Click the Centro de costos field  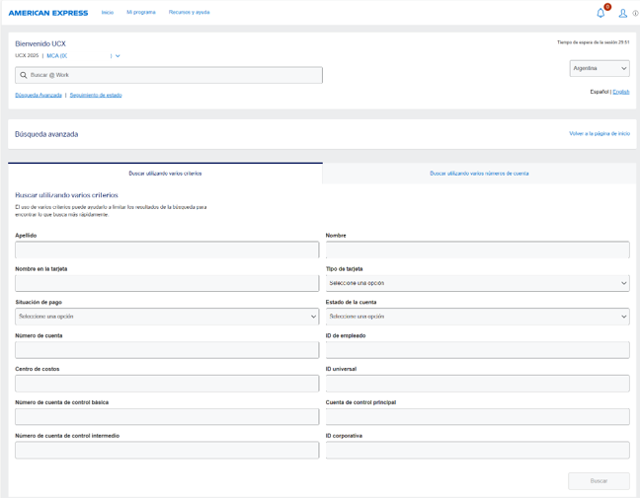click(167, 383)
